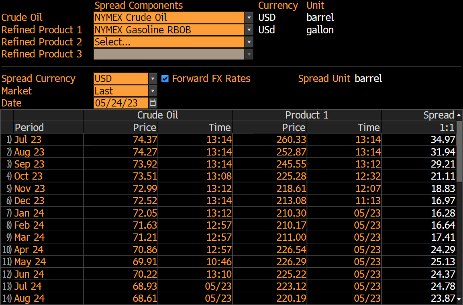The image size is (463, 305).
Task: Toggle the Forward FX Rates checkbox
Action: click(165, 79)
